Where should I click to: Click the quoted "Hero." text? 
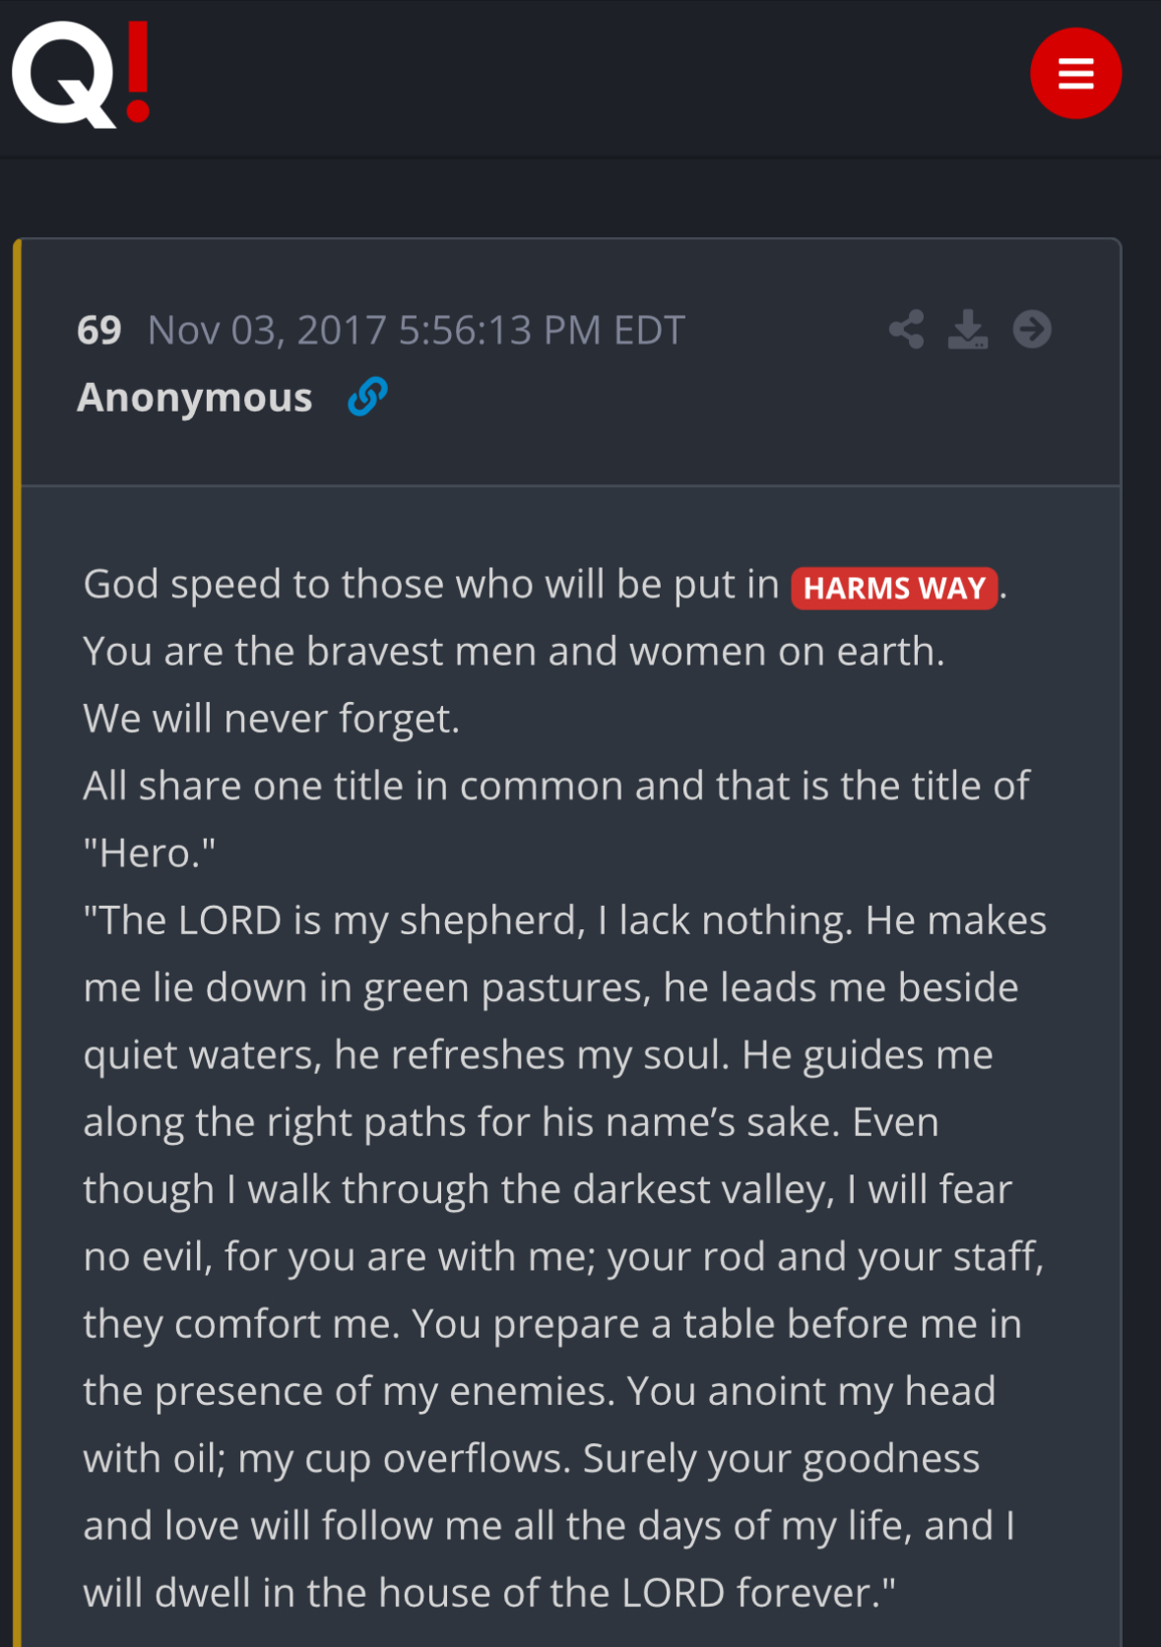click(x=150, y=854)
